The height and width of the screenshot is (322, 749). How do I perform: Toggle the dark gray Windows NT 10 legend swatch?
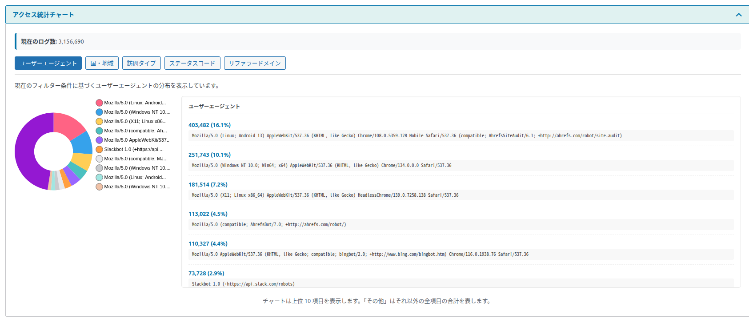click(x=99, y=168)
